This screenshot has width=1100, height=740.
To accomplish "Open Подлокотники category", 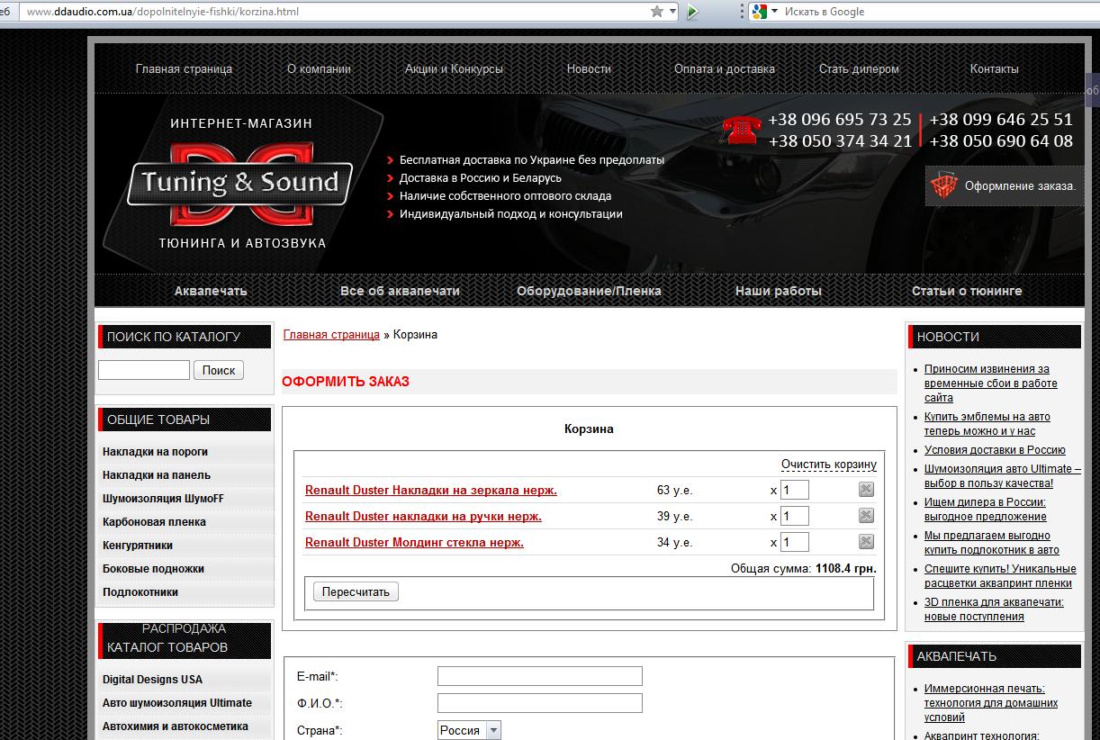I will coord(140,592).
